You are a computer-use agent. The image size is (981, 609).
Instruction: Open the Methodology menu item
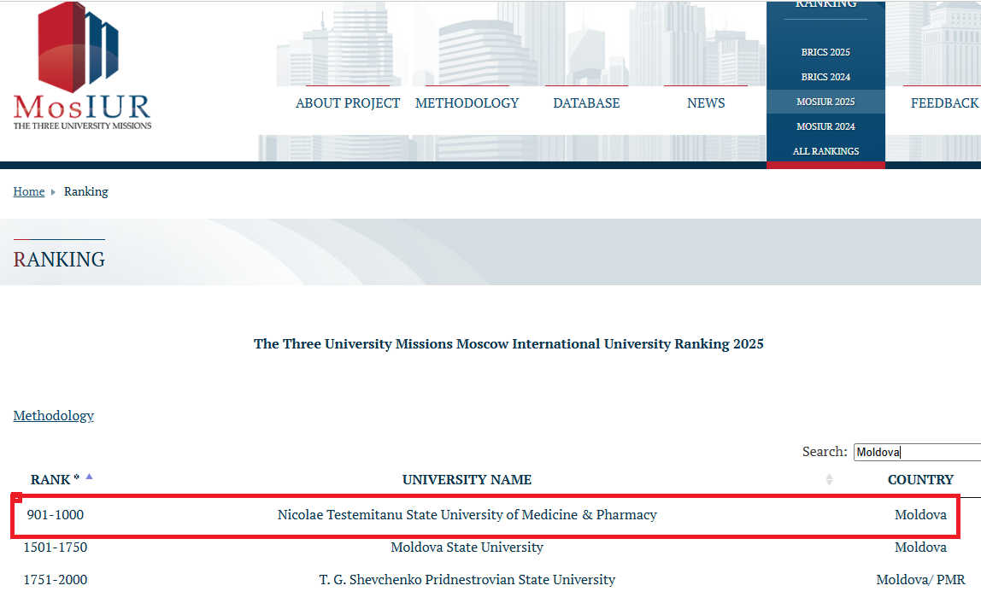tap(467, 103)
